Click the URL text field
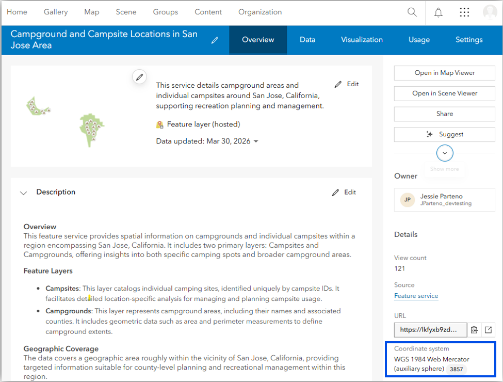This screenshot has width=503, height=382. [x=430, y=330]
